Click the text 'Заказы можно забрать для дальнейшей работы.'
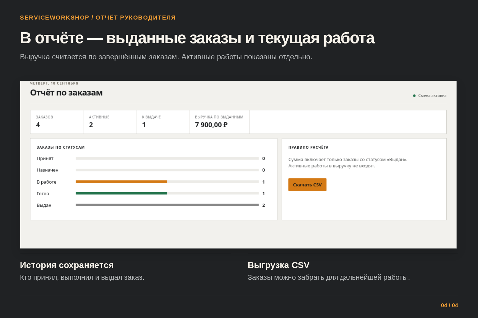Image resolution: width=478 pixels, height=318 pixels. [329, 277]
